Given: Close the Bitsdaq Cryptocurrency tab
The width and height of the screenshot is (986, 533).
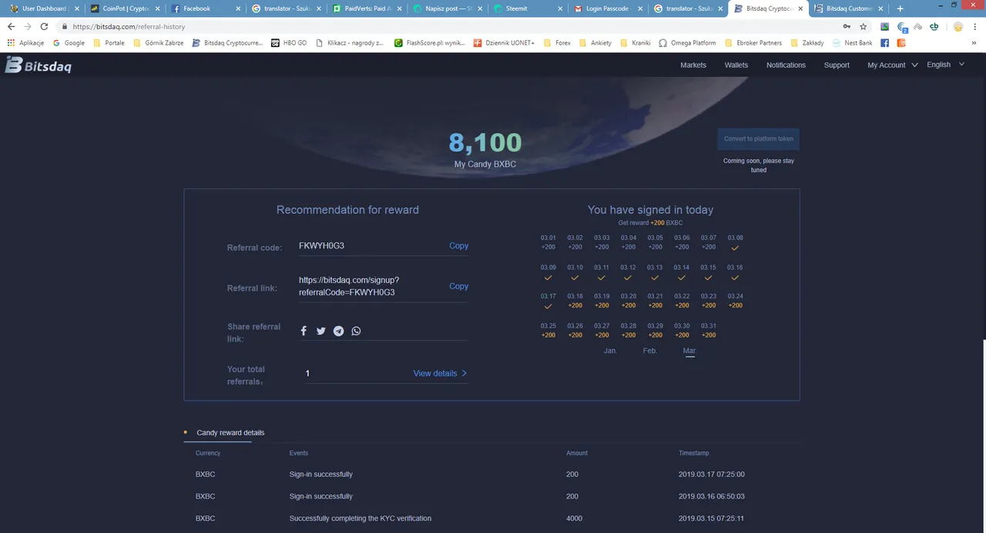Looking at the screenshot, I should 800,8.
